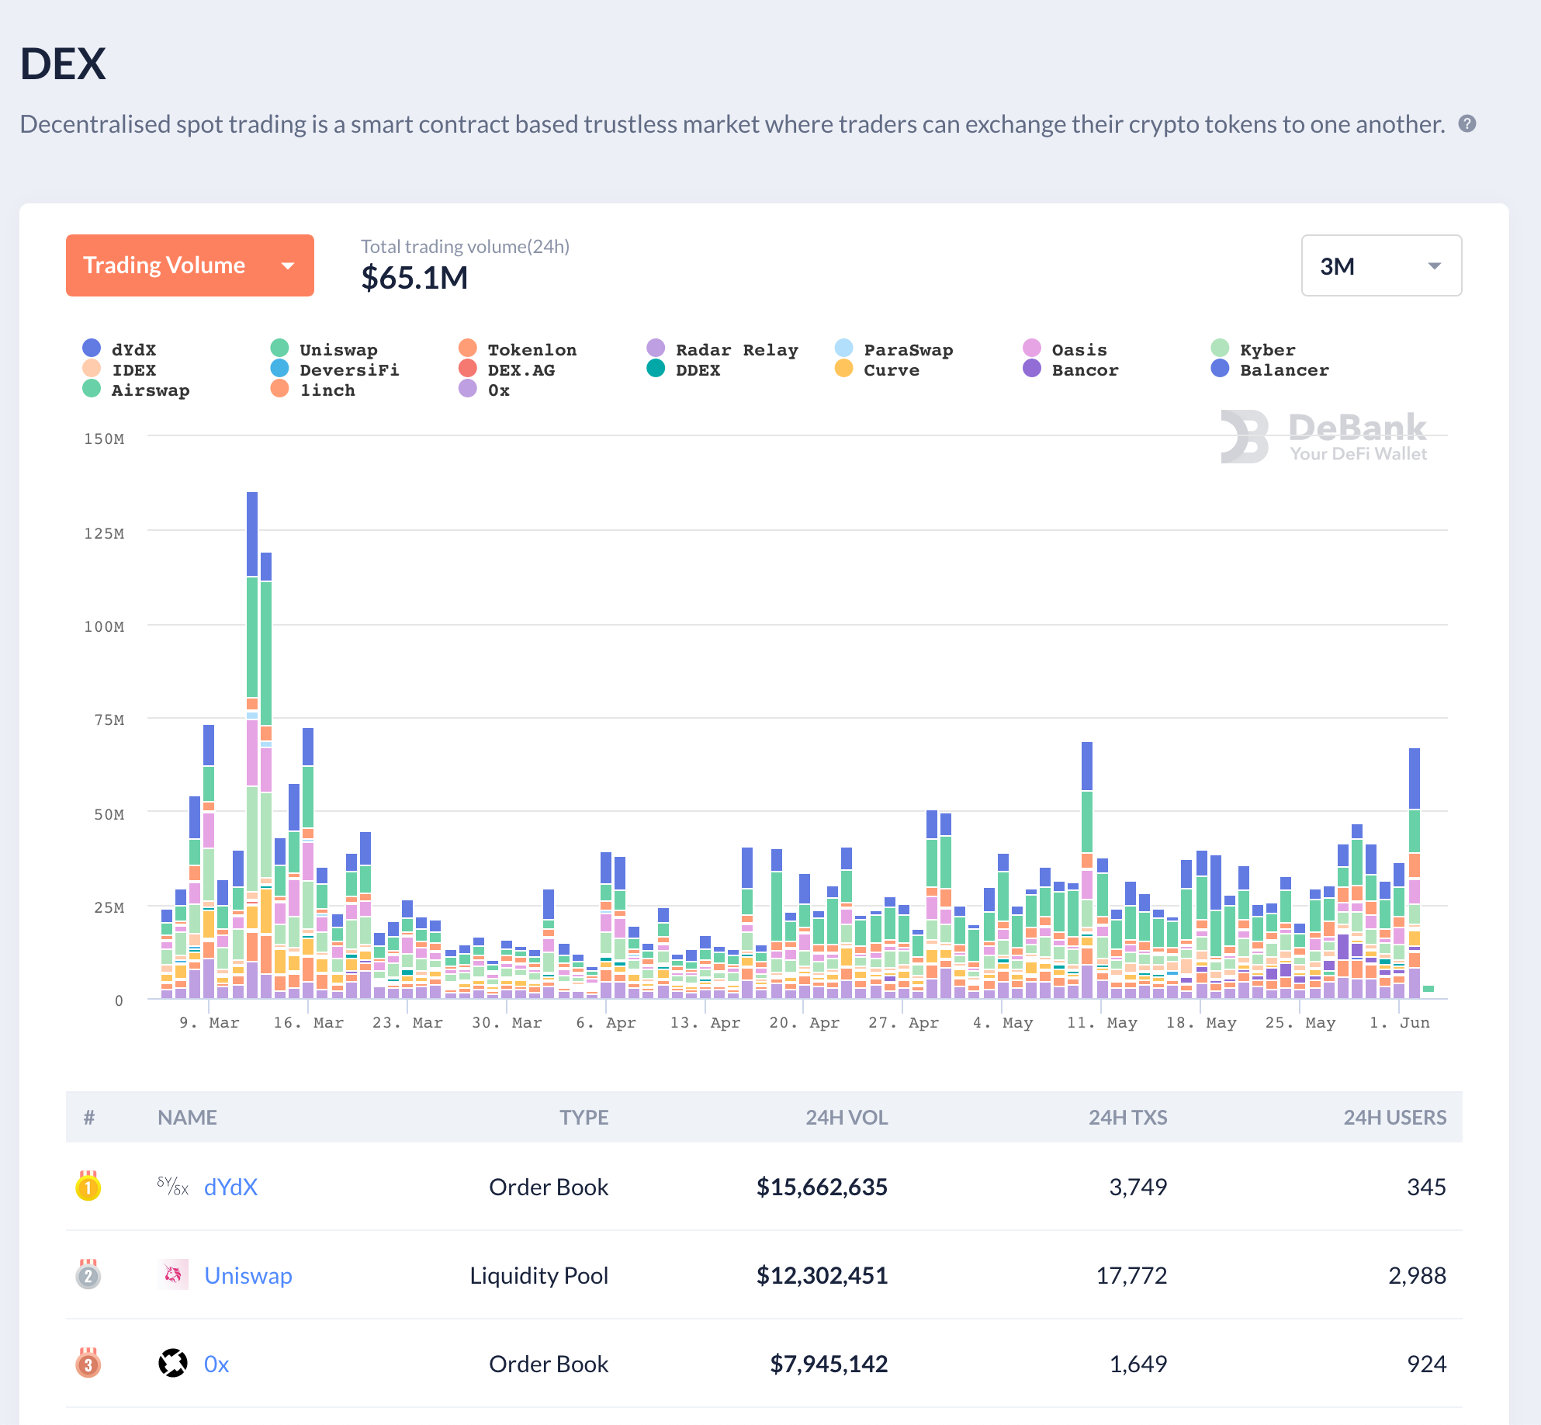The image size is (1541, 1425).
Task: Click the ParaSwap legend color dot
Action: (x=844, y=348)
